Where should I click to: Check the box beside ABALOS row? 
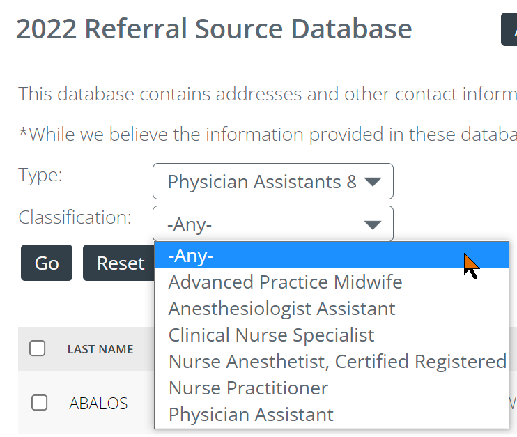coord(40,402)
